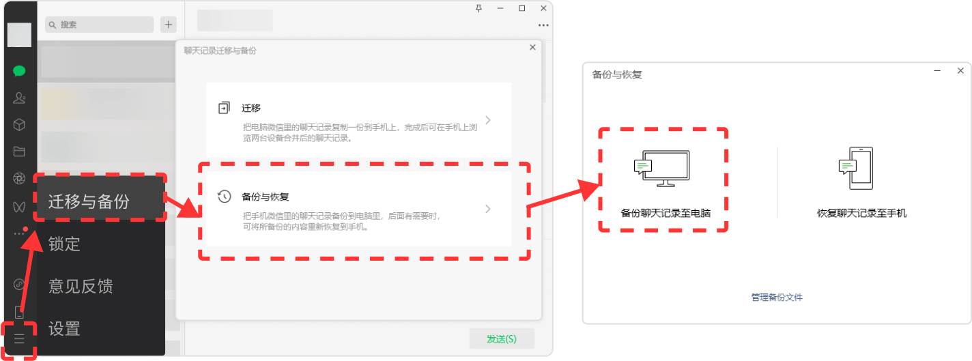Open the Files folder icon in sidebar
This screenshot has height=361, width=972.
(x=19, y=151)
